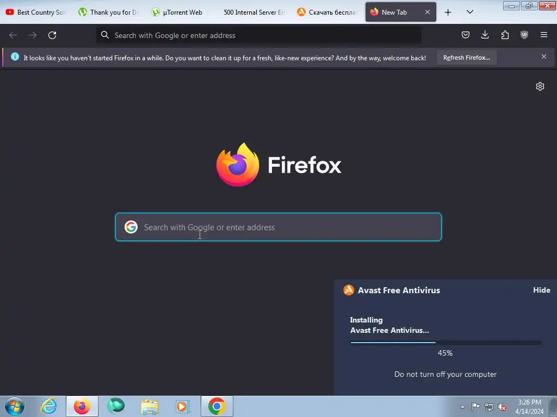Screen dimensions: 557x417
Task: Switch to Thank you for Downloading tab
Action: click(x=109, y=12)
